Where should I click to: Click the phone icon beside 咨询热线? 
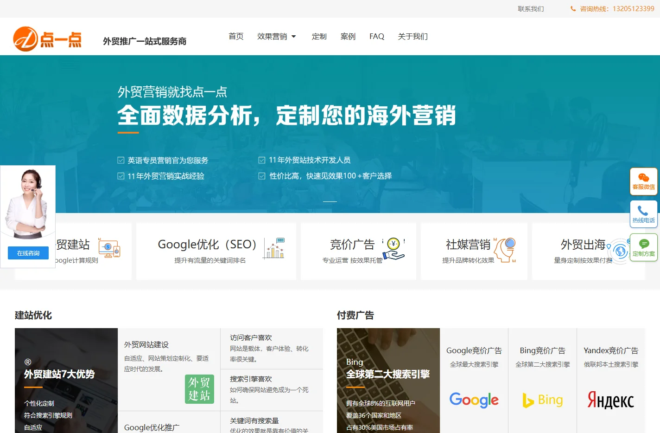tap(573, 9)
